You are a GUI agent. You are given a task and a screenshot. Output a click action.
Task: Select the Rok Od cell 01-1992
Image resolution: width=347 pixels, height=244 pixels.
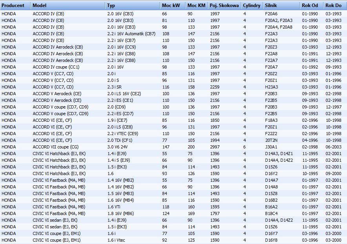pyautogui.click(x=310, y=67)
